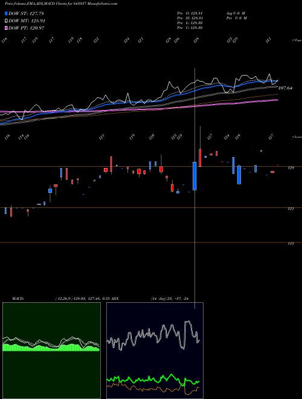Click the Pre C: 128.39 value

tap(190, 28)
